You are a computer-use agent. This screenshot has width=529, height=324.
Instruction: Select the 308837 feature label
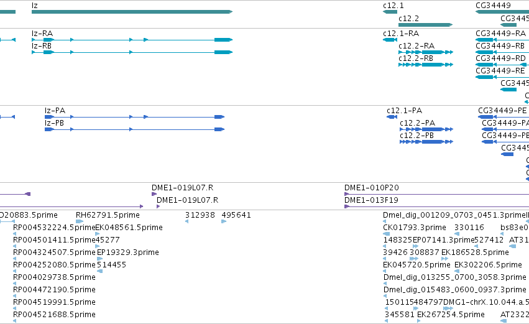coord(425,252)
